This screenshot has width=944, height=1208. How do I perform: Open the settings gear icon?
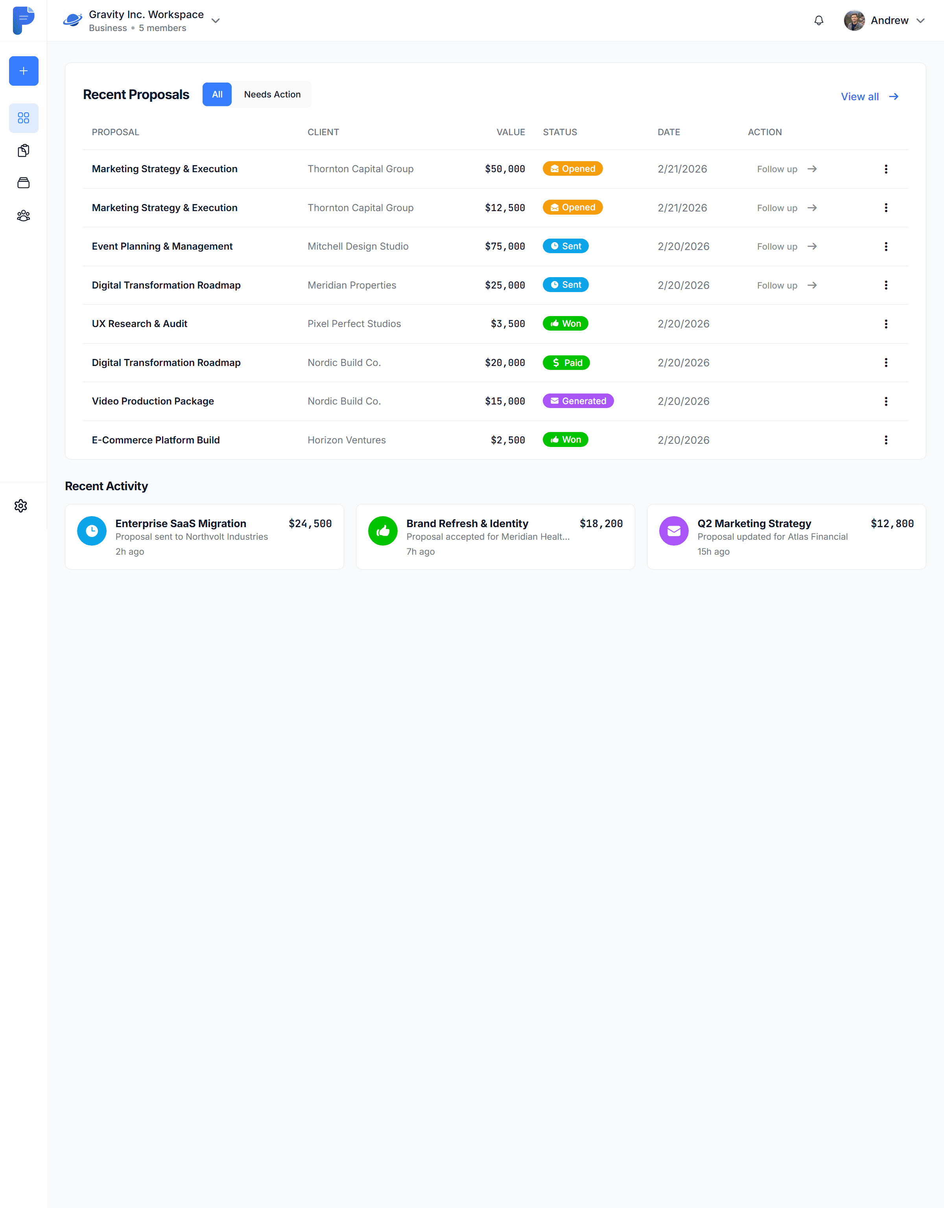21,506
